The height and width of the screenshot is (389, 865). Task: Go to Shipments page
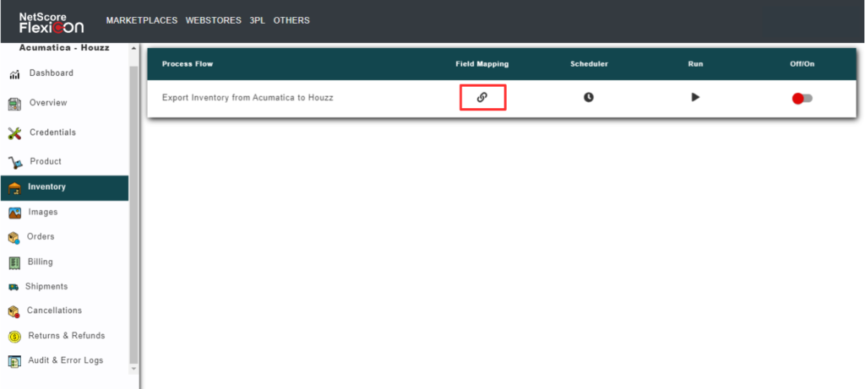tap(46, 286)
